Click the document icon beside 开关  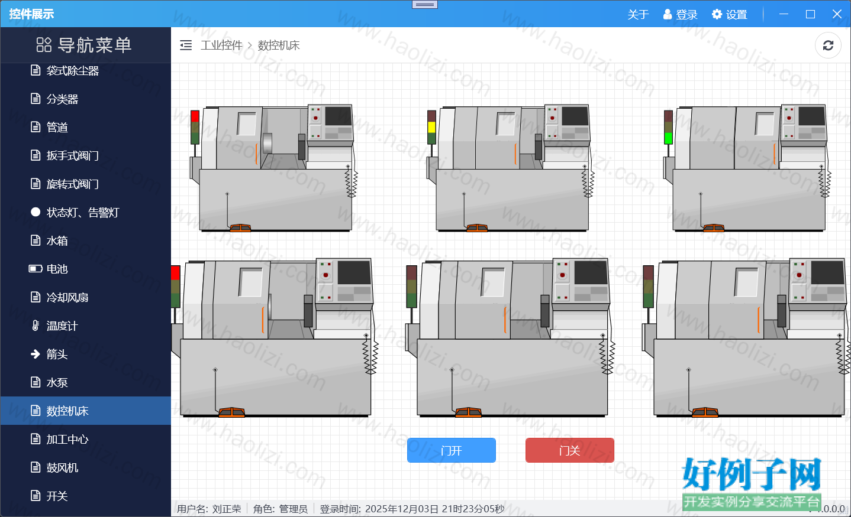pos(36,496)
